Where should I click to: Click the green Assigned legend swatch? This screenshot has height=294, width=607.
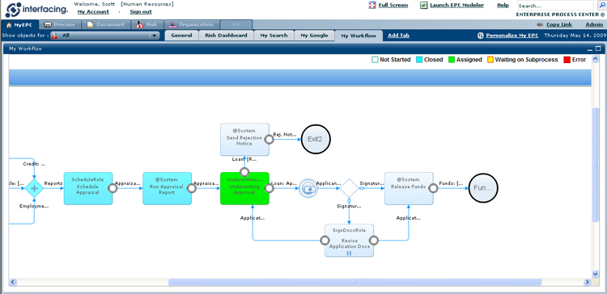452,60
